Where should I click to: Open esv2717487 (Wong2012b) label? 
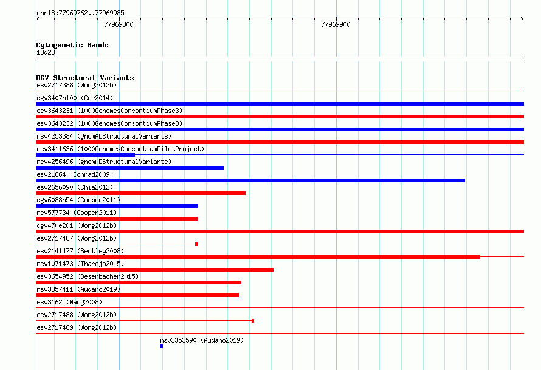click(x=77, y=238)
